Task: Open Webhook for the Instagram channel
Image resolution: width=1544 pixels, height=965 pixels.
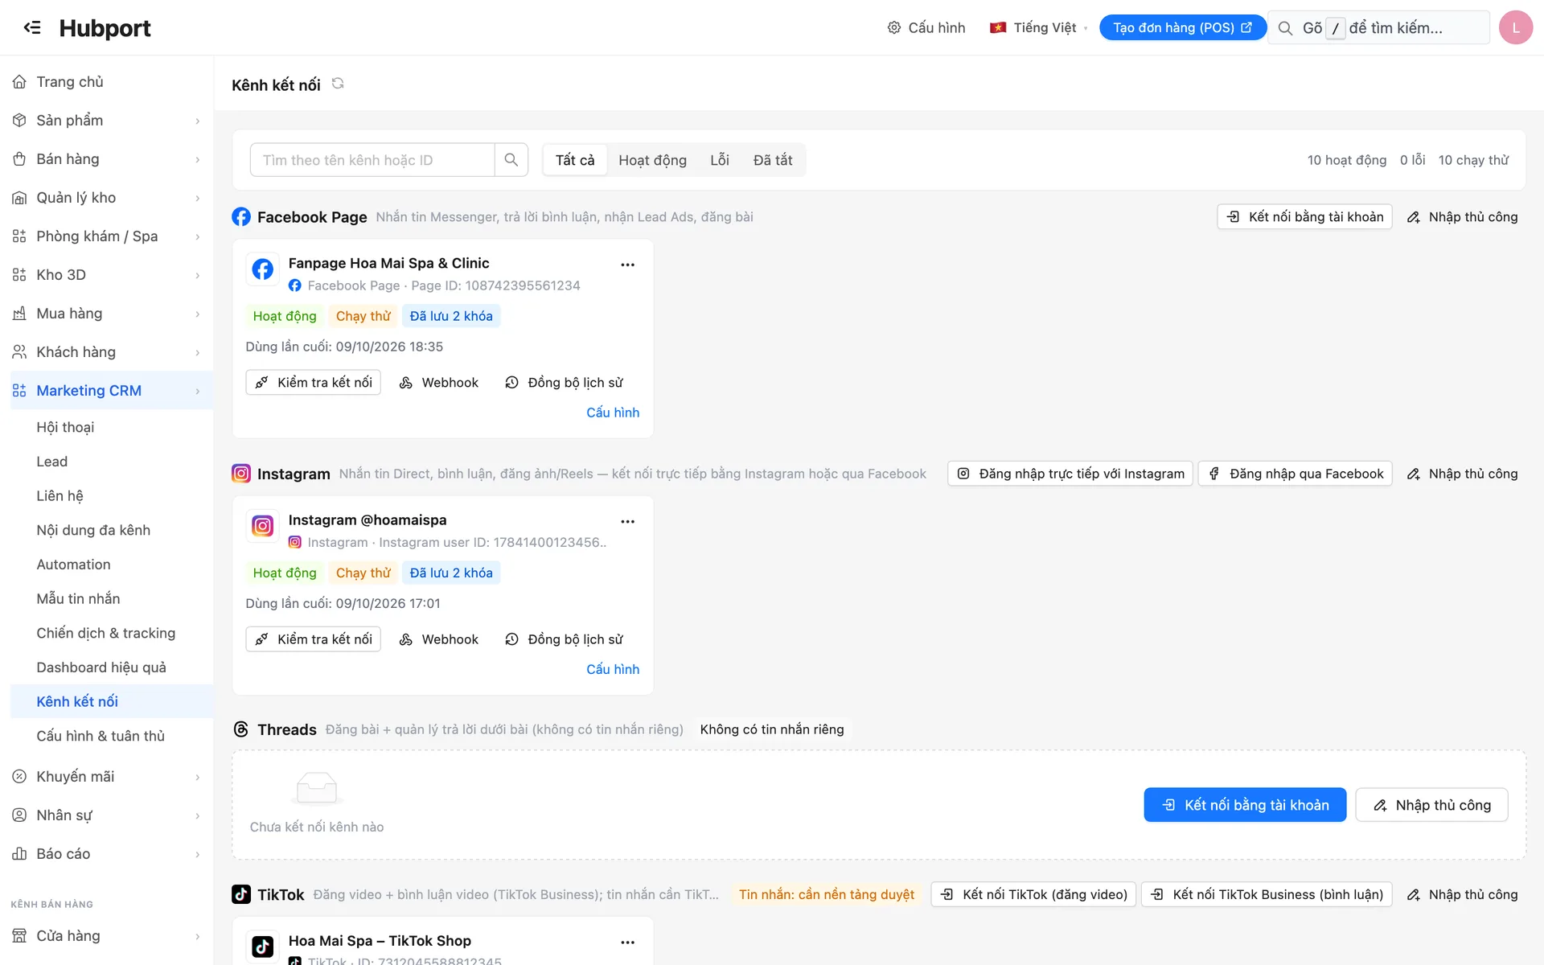Action: [439, 639]
